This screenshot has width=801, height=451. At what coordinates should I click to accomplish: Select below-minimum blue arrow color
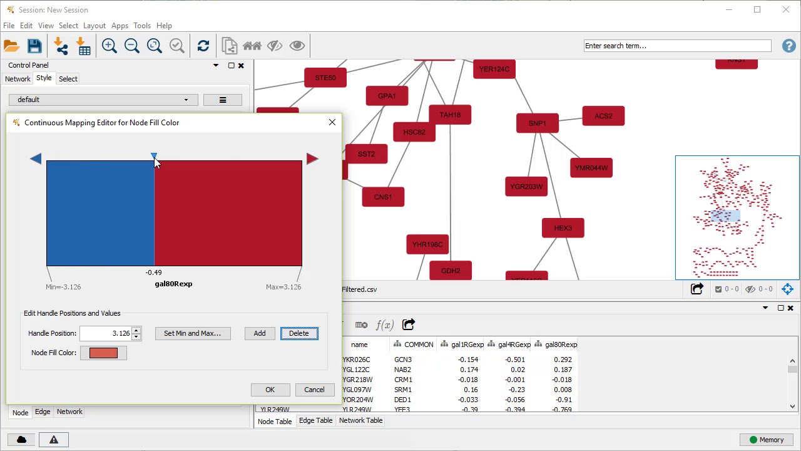[36, 159]
